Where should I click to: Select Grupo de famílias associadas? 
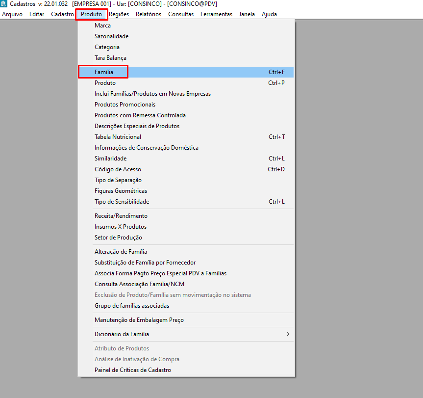(186, 306)
